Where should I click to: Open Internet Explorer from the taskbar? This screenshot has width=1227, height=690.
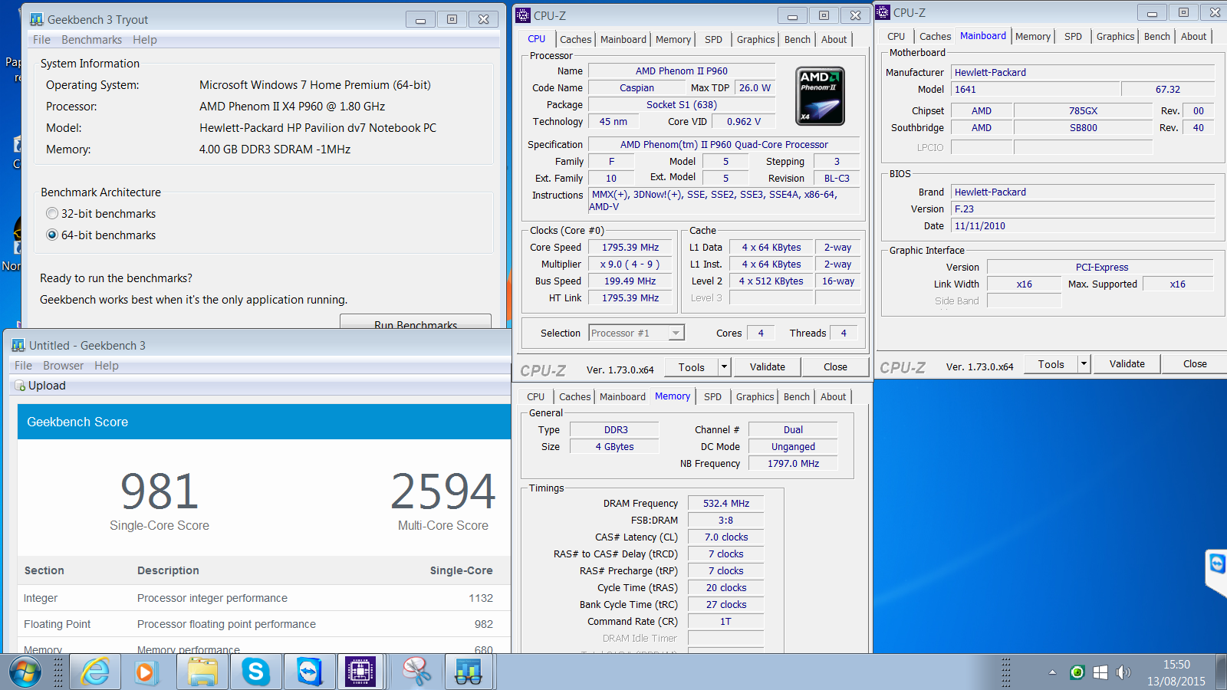tap(95, 672)
